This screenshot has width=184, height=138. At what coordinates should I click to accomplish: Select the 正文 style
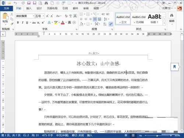pyautogui.click(x=123, y=19)
